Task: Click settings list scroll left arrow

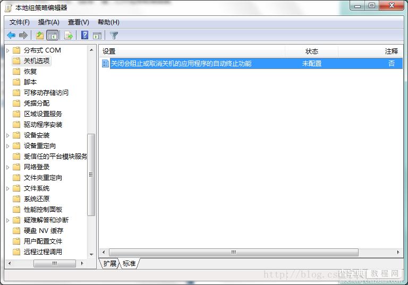Action: pyautogui.click(x=104, y=252)
